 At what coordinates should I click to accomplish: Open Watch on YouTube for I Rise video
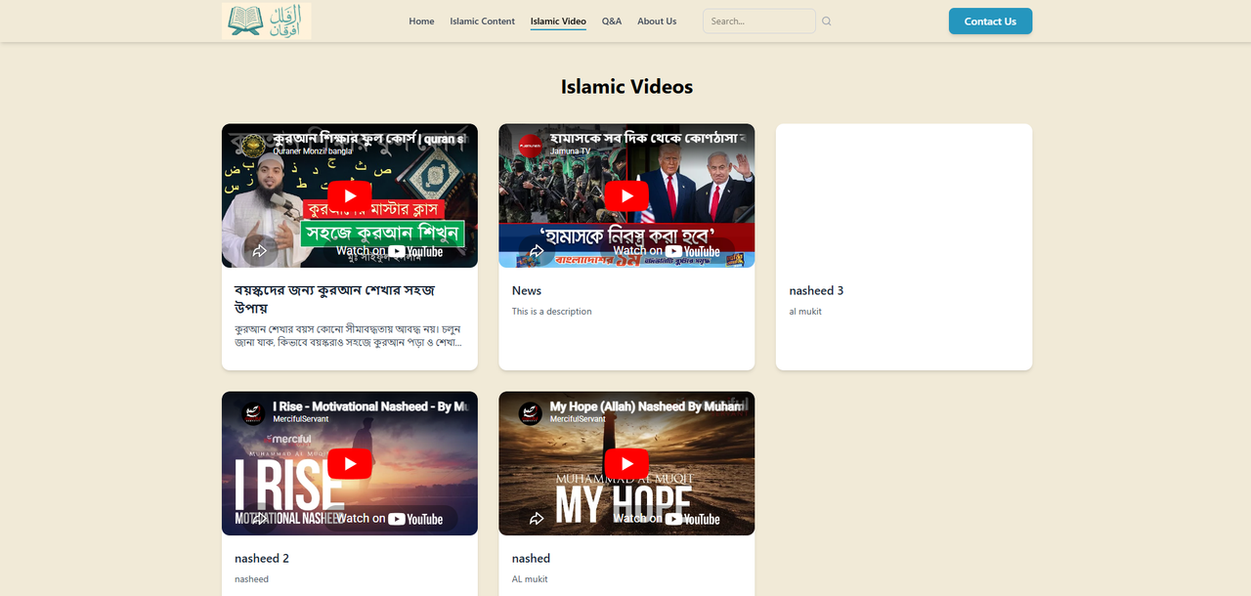click(x=389, y=519)
